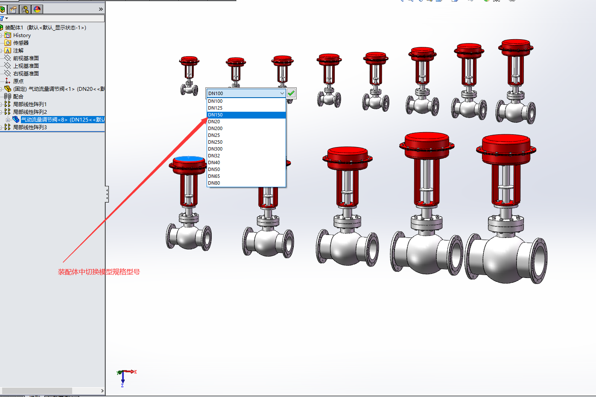Choose DN32 from the configuration list
Image resolution: width=596 pixels, height=397 pixels.
pos(246,156)
